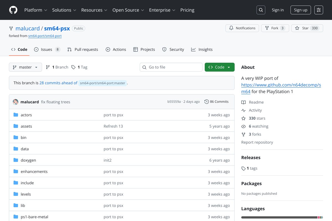The height and width of the screenshot is (221, 332).
Task: Expand the Resources menu
Action: [x=94, y=10]
